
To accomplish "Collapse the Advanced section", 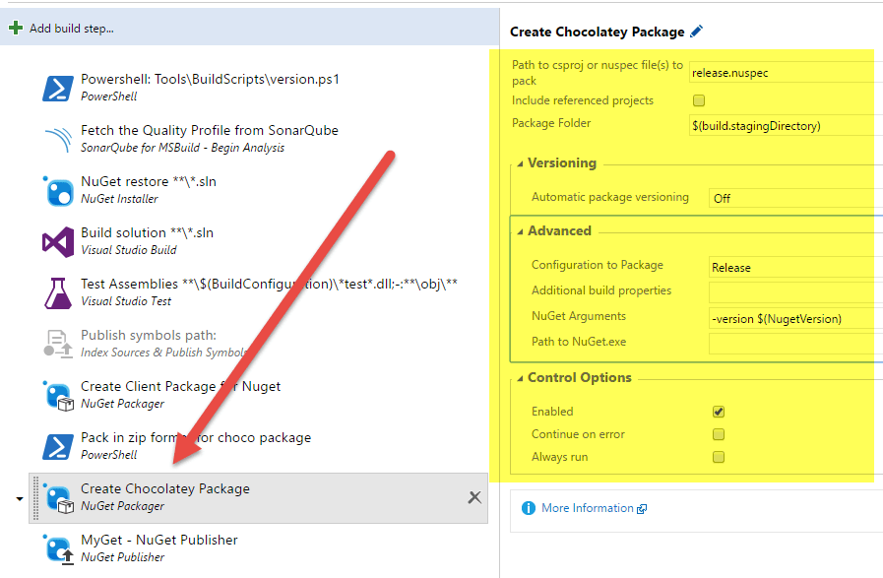I will 519,231.
